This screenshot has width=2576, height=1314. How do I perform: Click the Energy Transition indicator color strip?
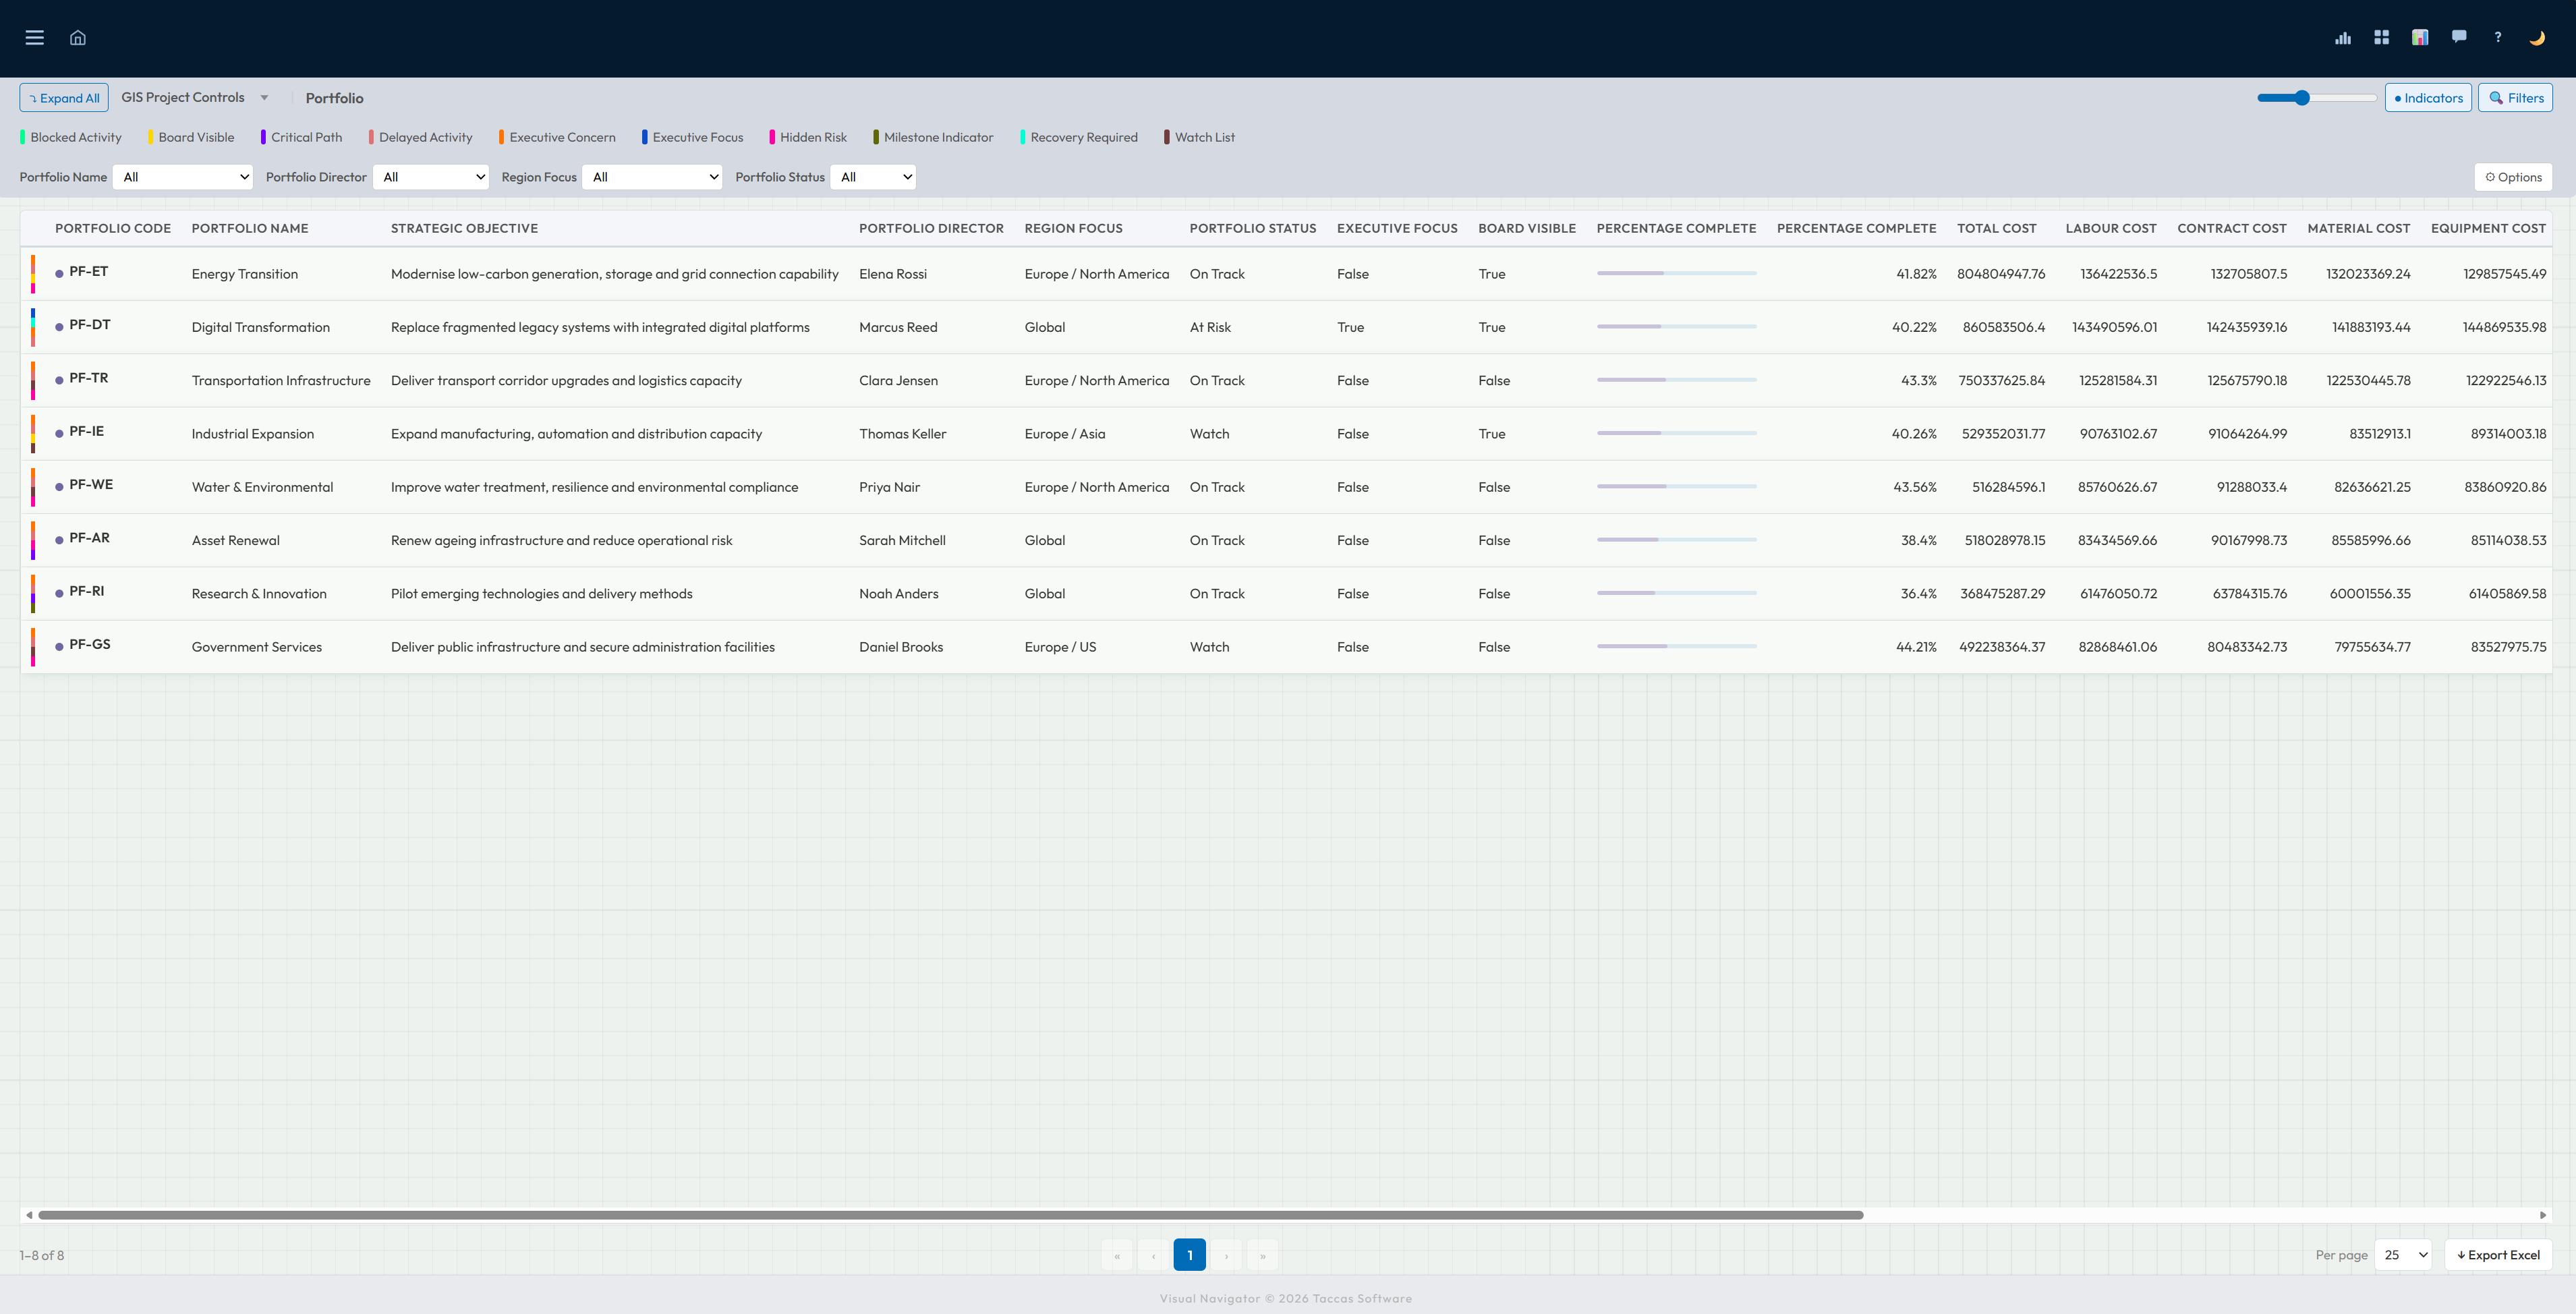click(33, 273)
